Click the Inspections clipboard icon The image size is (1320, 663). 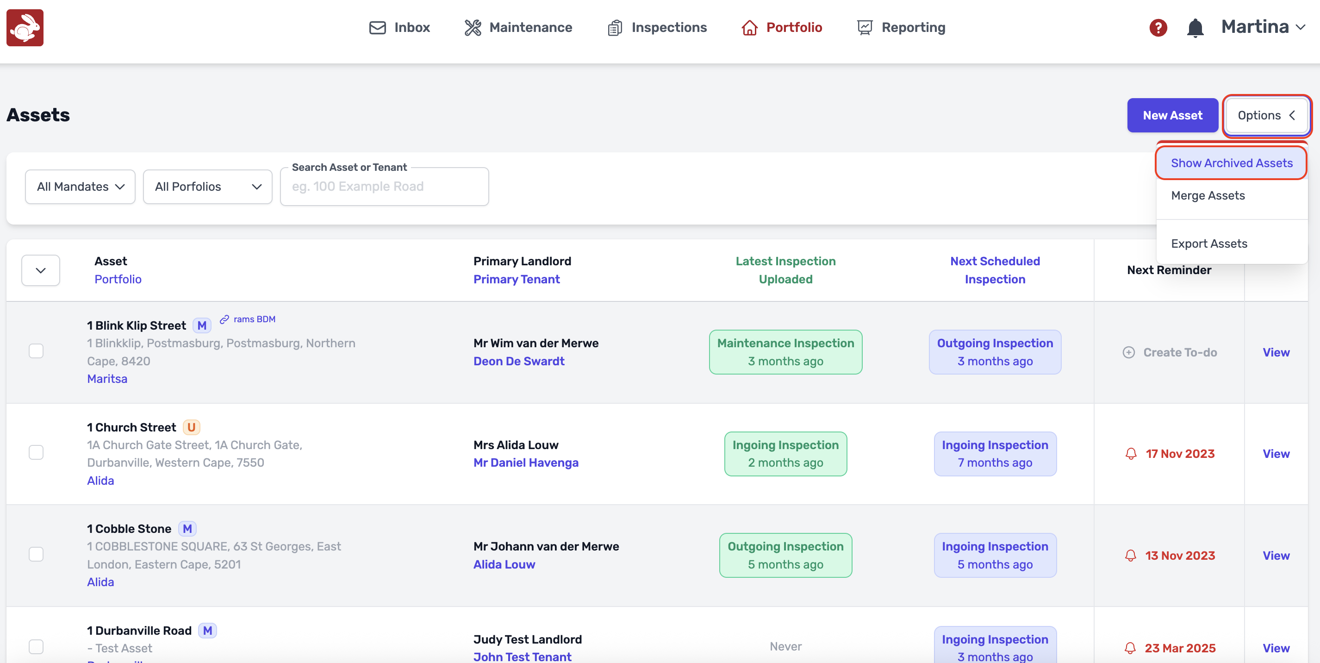614,27
